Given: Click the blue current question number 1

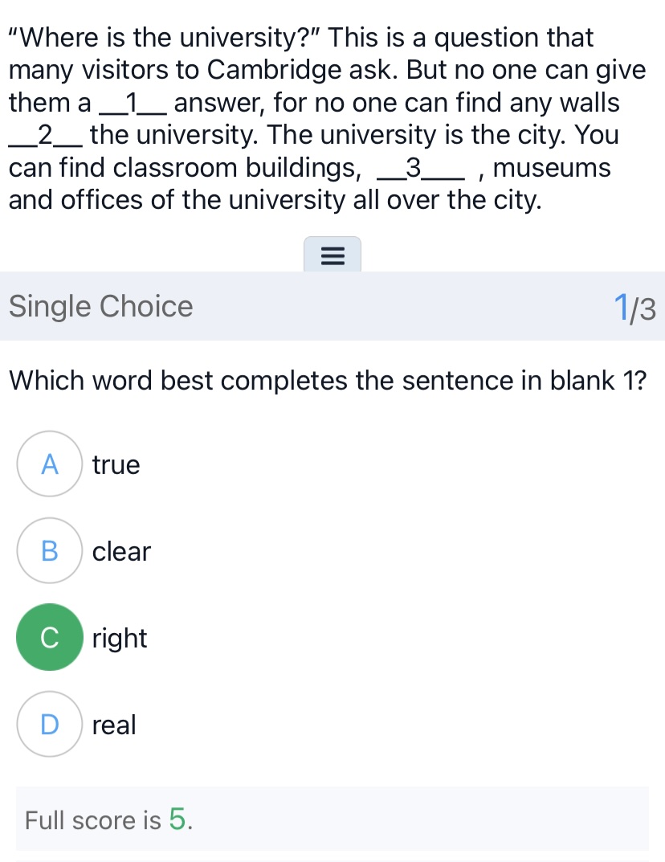Looking at the screenshot, I should pos(622,307).
